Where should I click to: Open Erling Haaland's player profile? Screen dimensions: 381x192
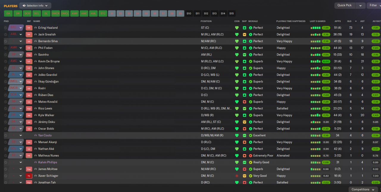click(48, 28)
